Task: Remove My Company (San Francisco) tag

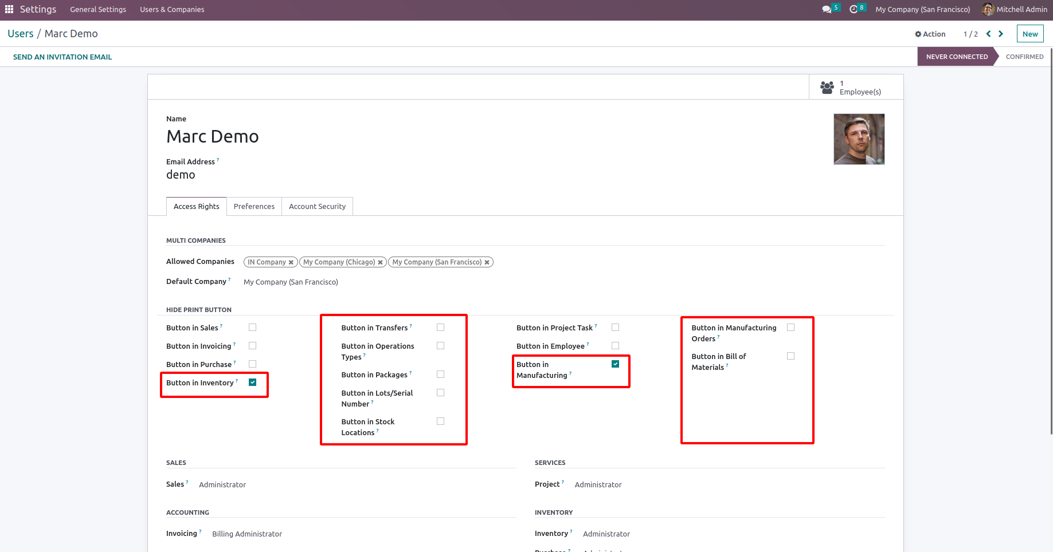Action: pos(487,262)
